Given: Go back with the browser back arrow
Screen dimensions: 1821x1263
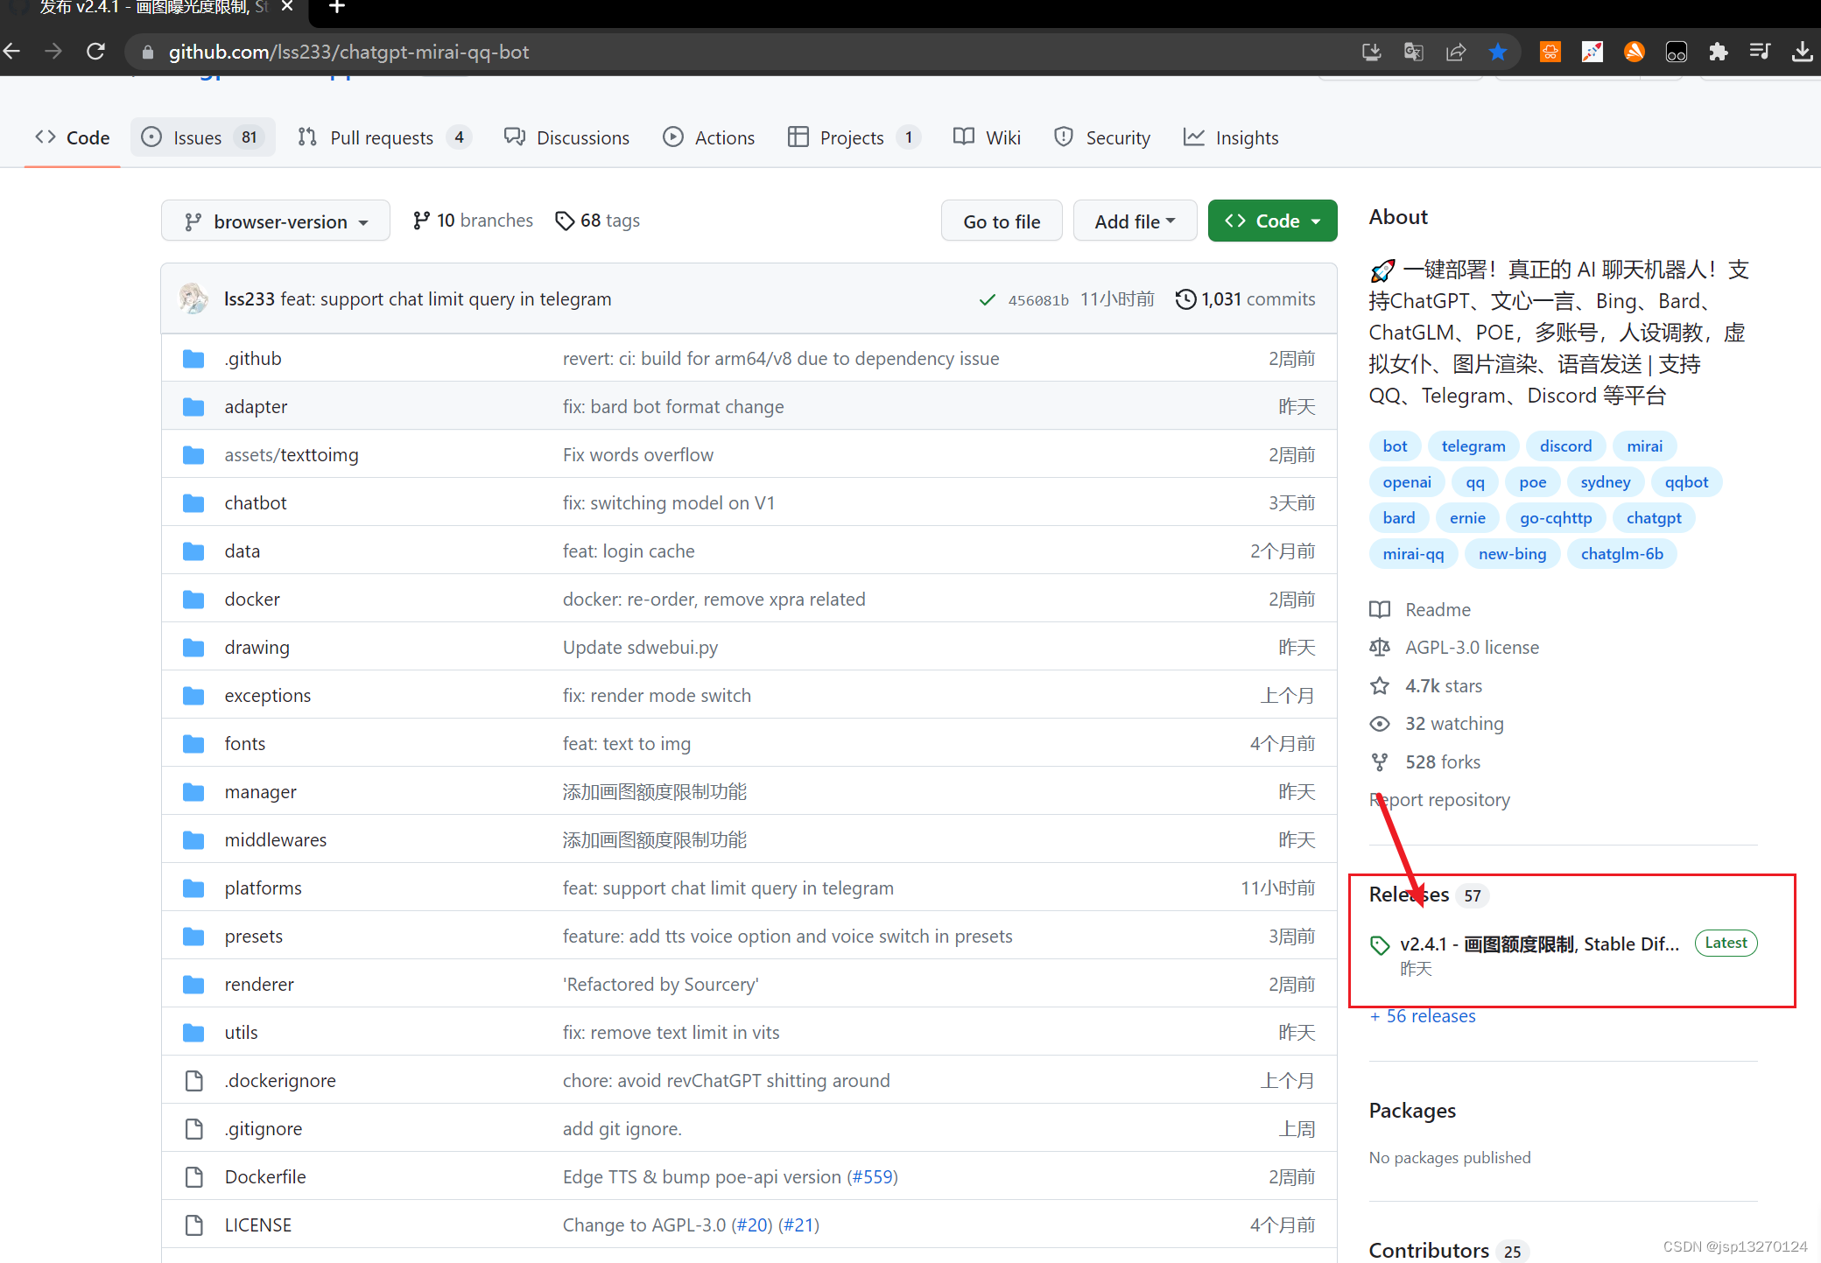Looking at the screenshot, I should point(11,52).
